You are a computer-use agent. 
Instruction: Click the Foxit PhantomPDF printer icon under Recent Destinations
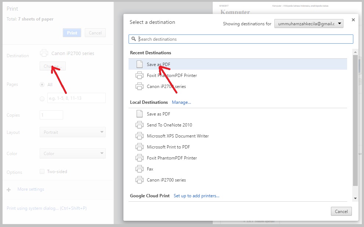139,76
